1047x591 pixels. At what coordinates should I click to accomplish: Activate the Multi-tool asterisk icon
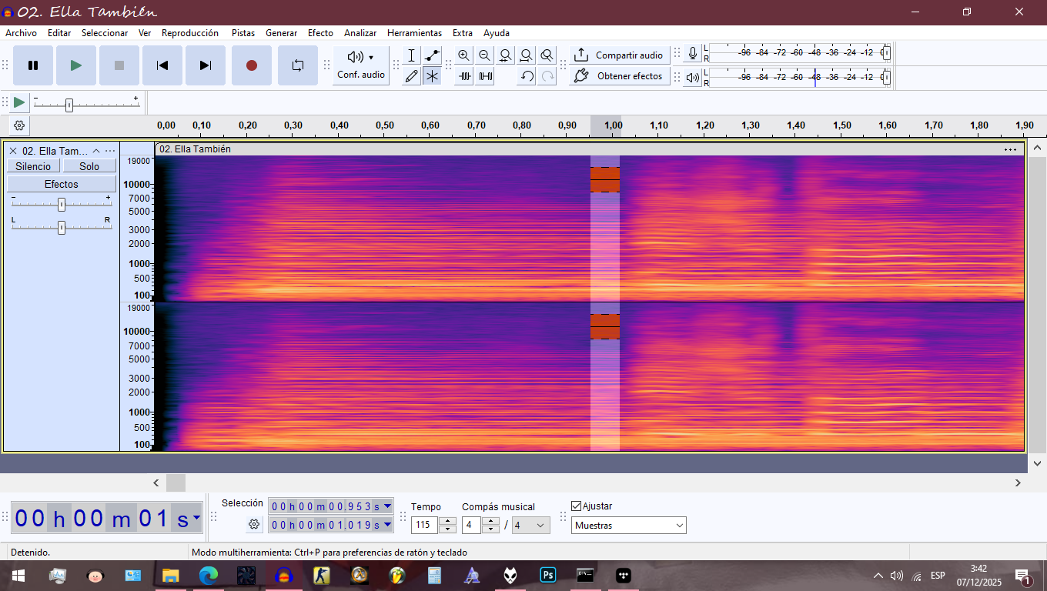pos(433,76)
